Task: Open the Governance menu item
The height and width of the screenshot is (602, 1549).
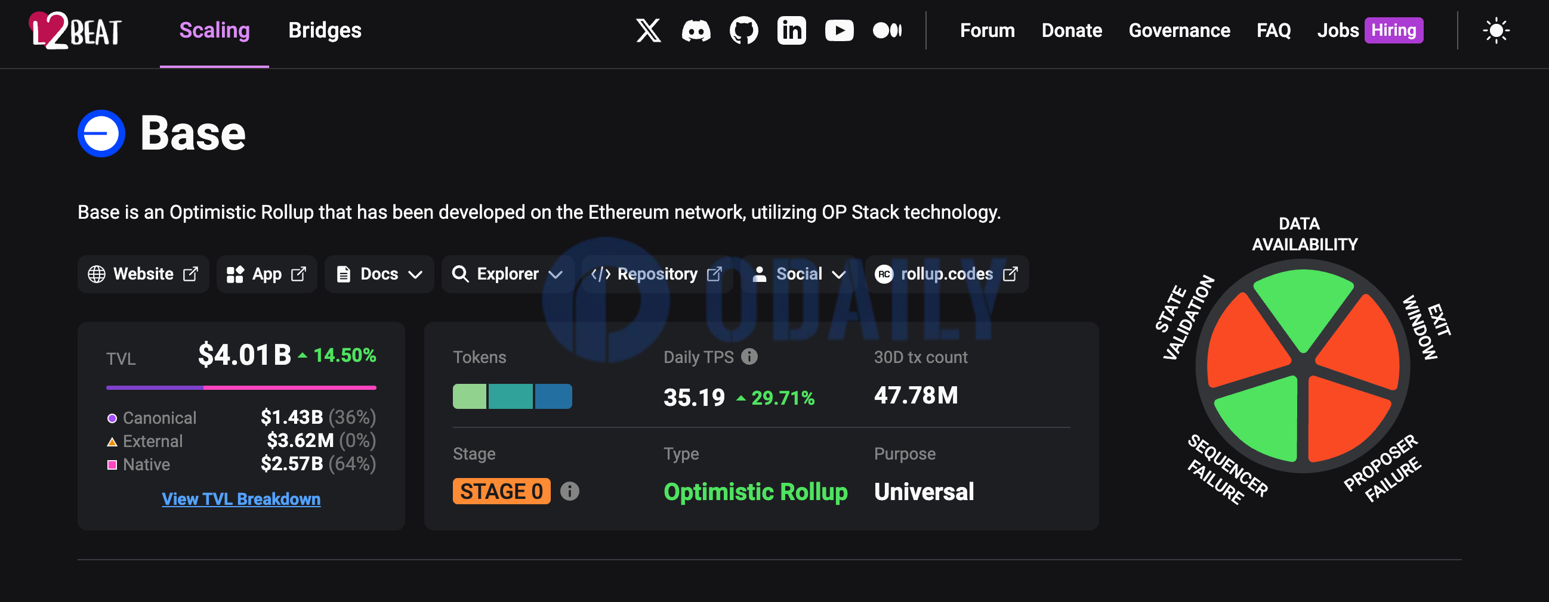Action: (1179, 30)
